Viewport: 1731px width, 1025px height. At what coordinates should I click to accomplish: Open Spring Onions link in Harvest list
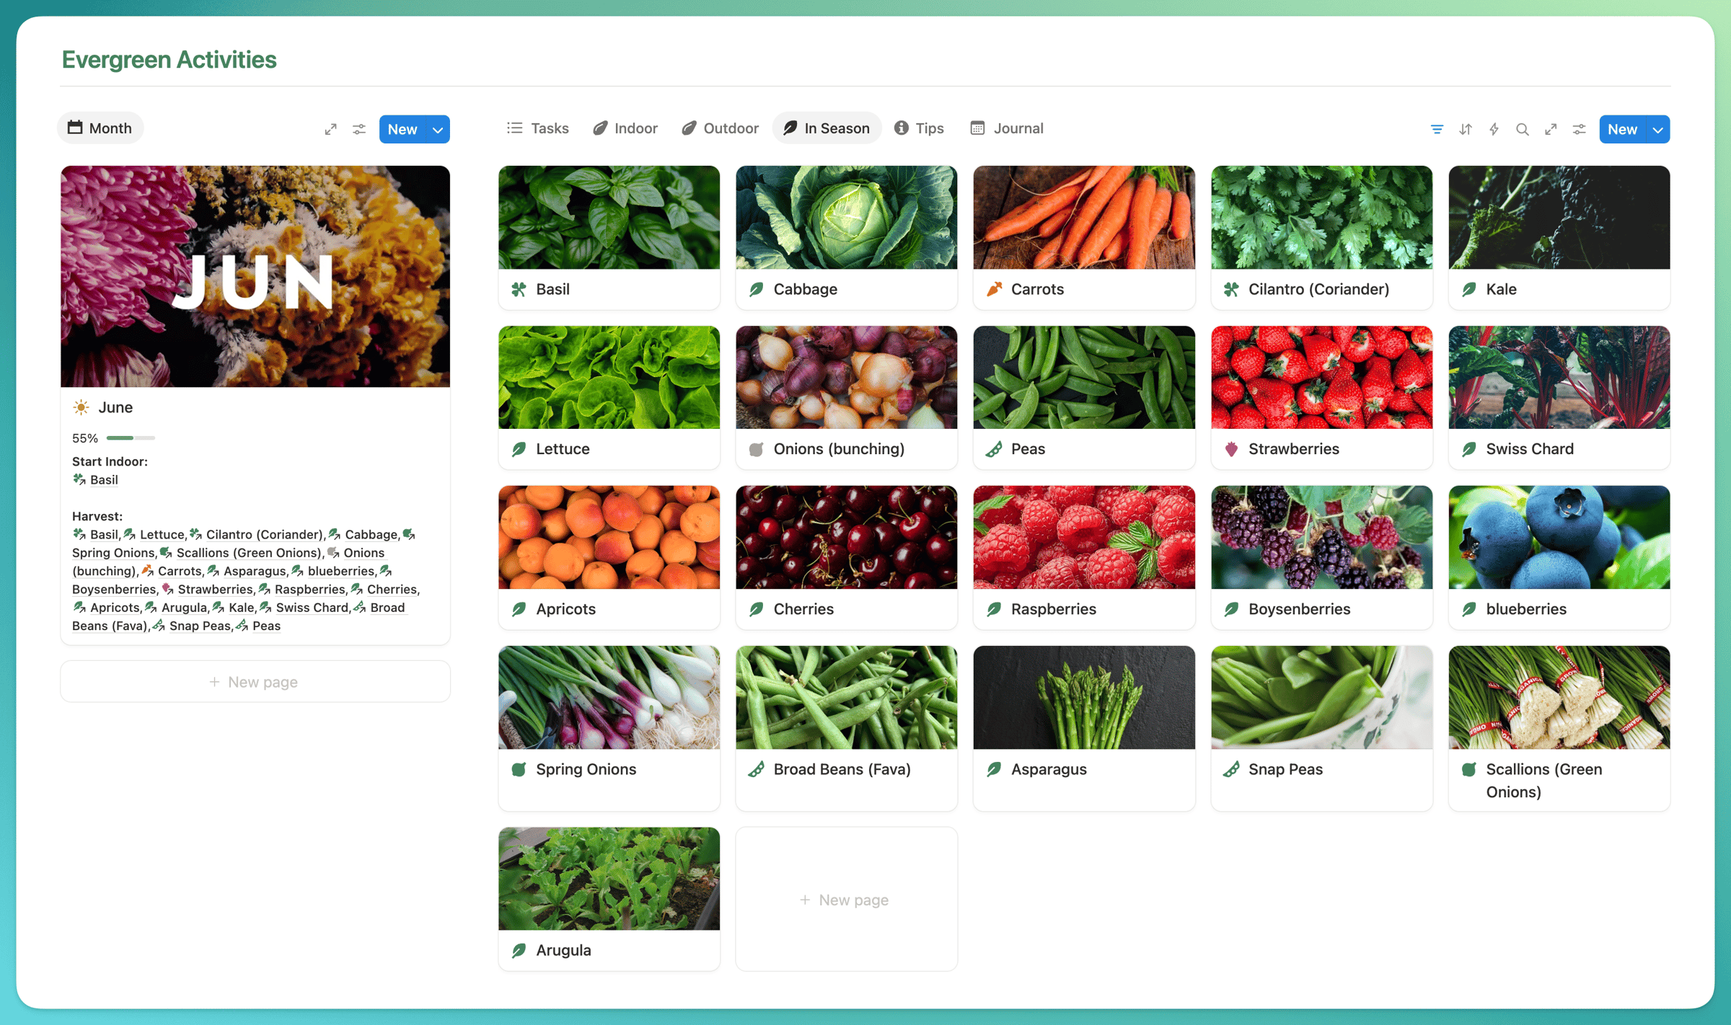click(113, 553)
